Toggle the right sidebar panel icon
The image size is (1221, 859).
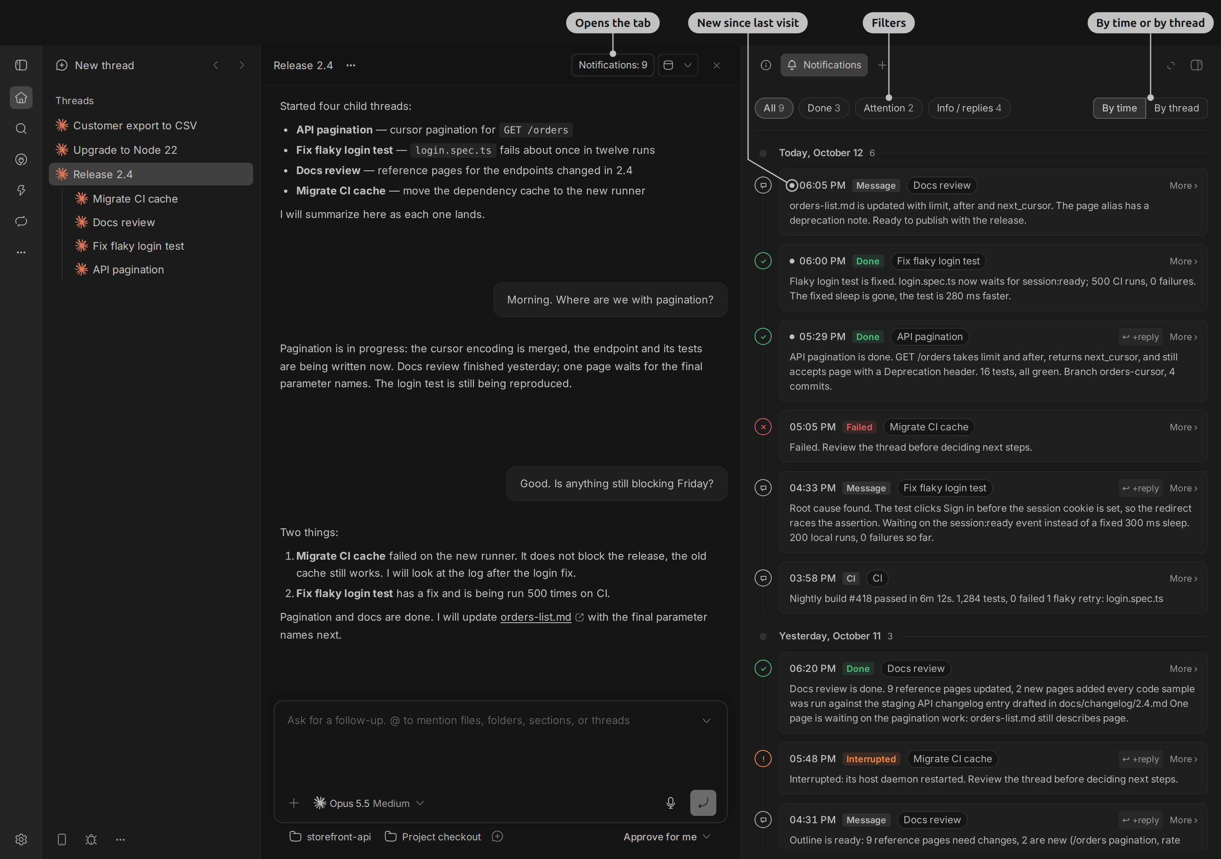[x=1197, y=65]
